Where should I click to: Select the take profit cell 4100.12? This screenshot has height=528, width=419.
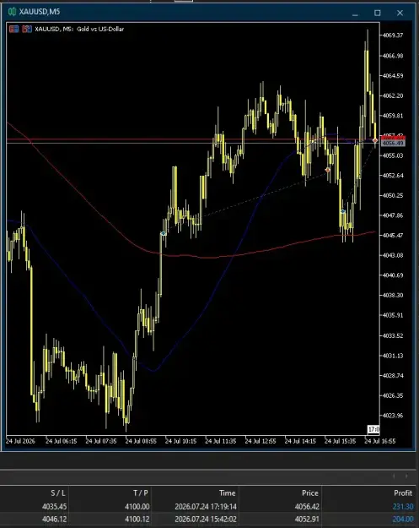pyautogui.click(x=137, y=520)
